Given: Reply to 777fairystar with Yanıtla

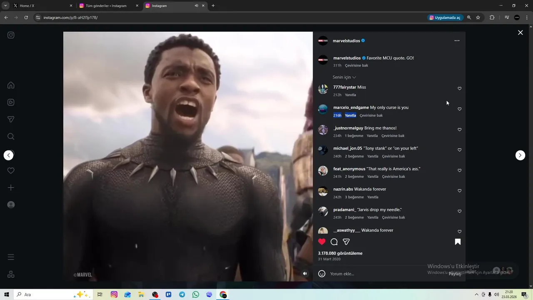Looking at the screenshot, I should pyautogui.click(x=351, y=95).
